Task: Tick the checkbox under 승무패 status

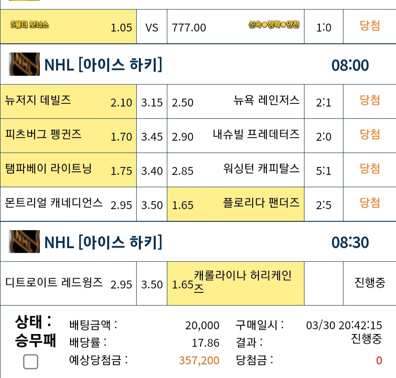Action: 31,362
